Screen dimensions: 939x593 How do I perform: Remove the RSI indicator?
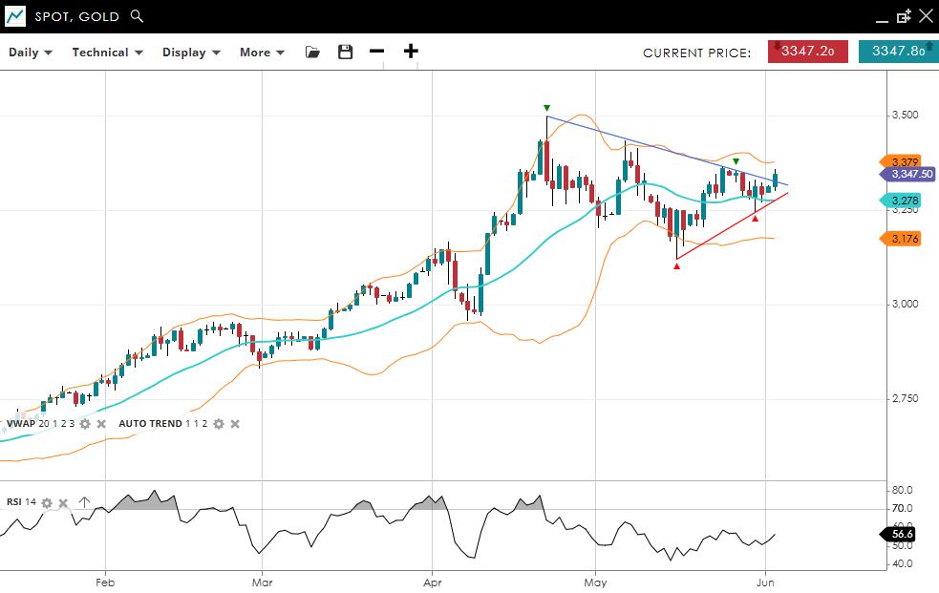pos(63,502)
